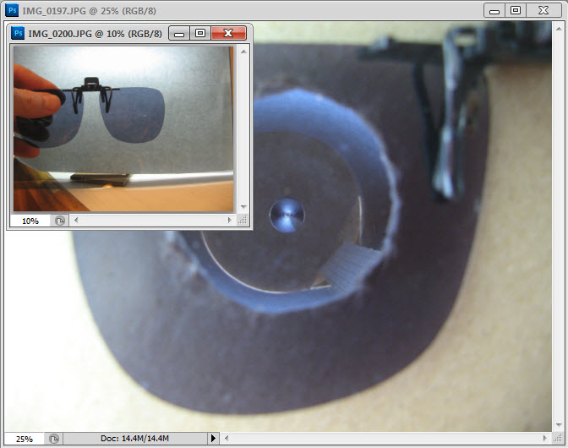Click the status icon next to the 25% zoom
The width and height of the screenshot is (568, 448).
coord(54,439)
